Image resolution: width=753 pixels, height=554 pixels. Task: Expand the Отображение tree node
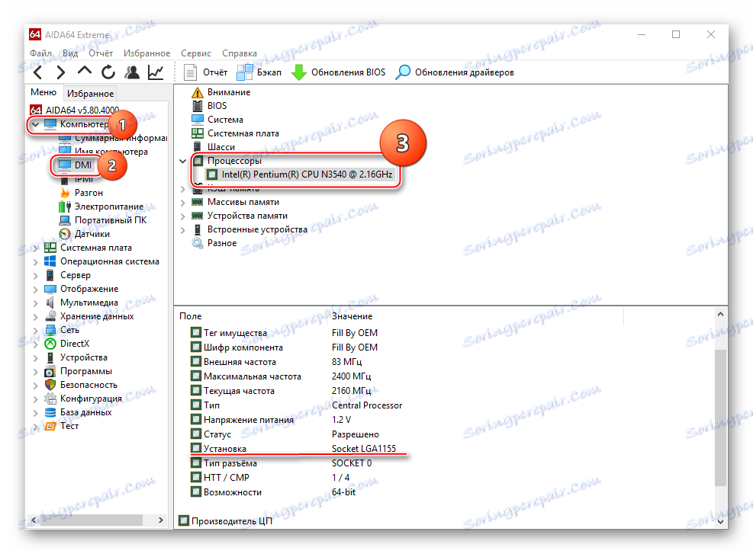pos(36,290)
